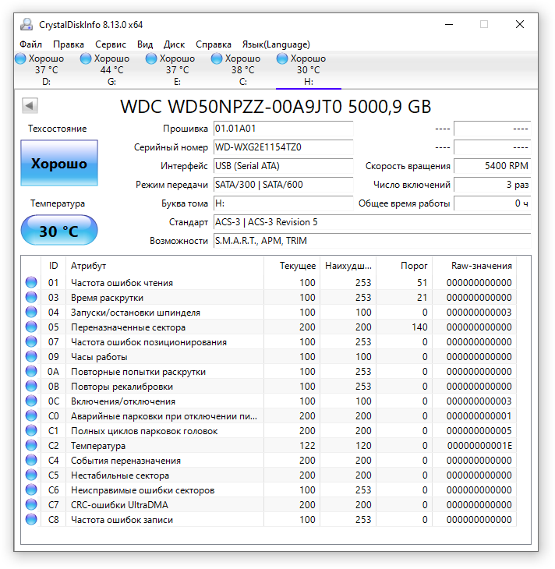Open the Сервис menu
This screenshot has height=569, width=555.
click(111, 44)
